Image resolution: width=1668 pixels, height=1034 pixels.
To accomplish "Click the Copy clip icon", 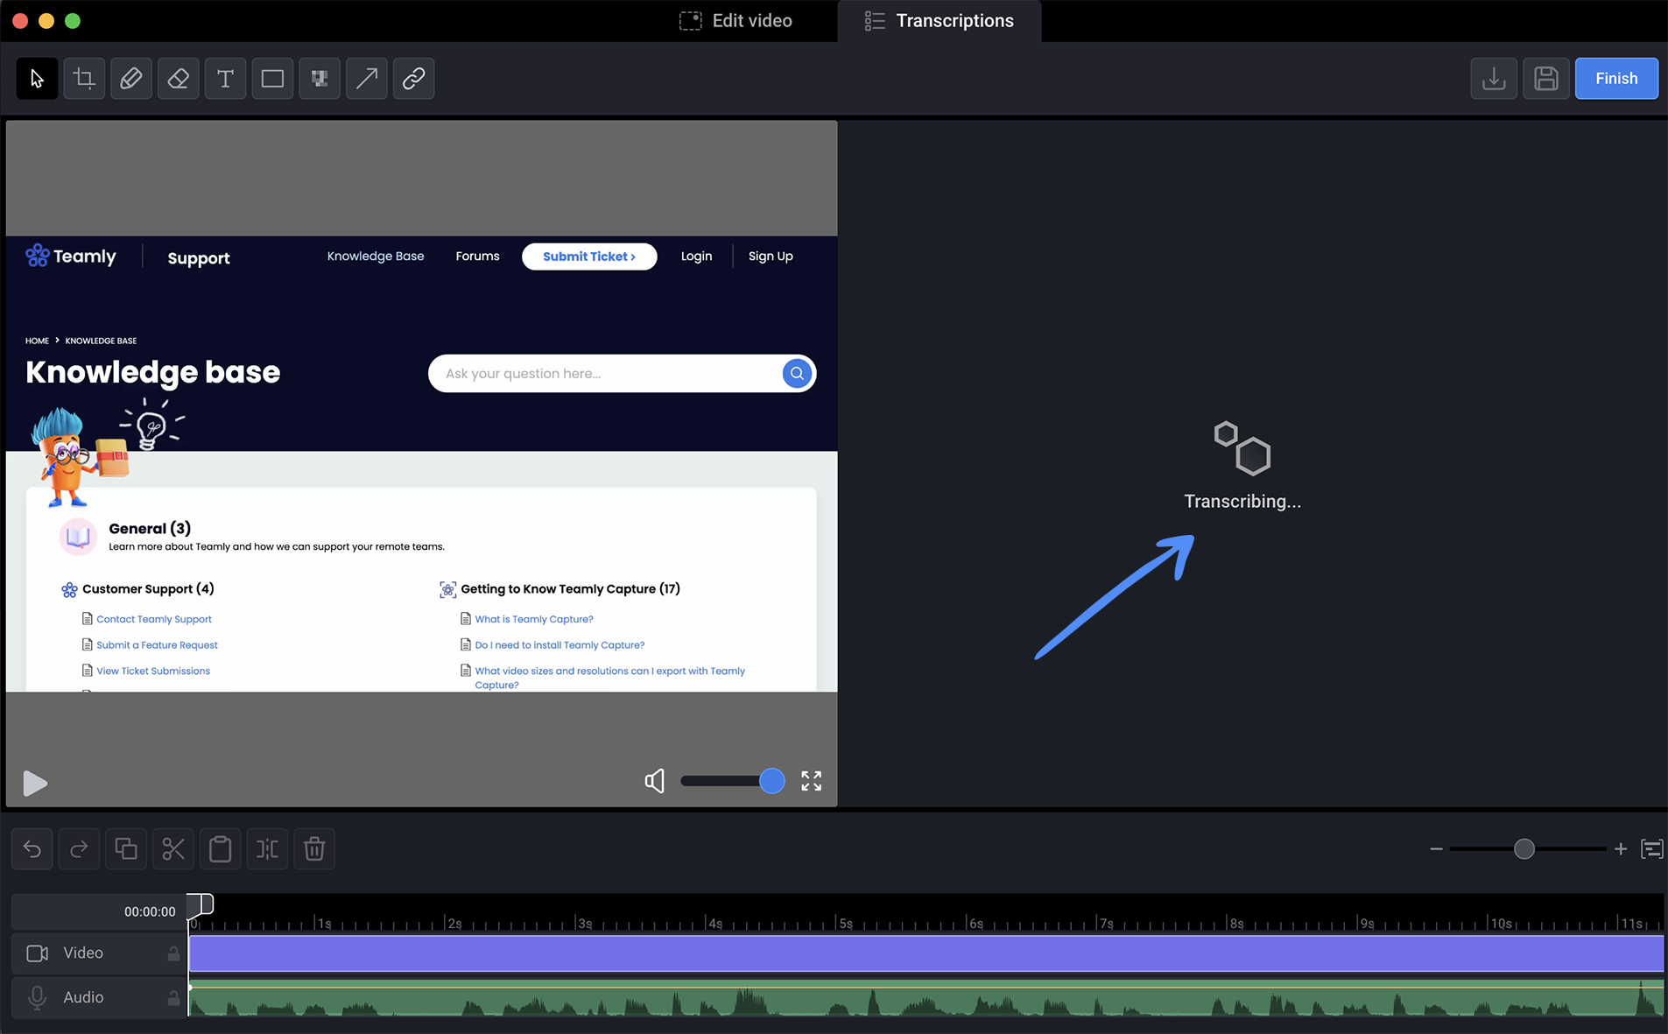I will (126, 849).
